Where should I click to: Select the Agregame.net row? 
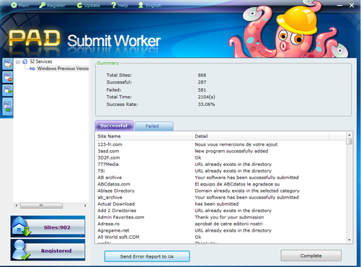(x=220, y=230)
